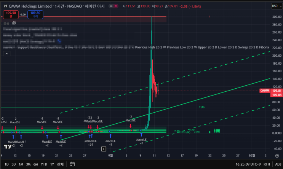283x169 pixels.
Task: Select the 5D time range
Action: [14, 164]
